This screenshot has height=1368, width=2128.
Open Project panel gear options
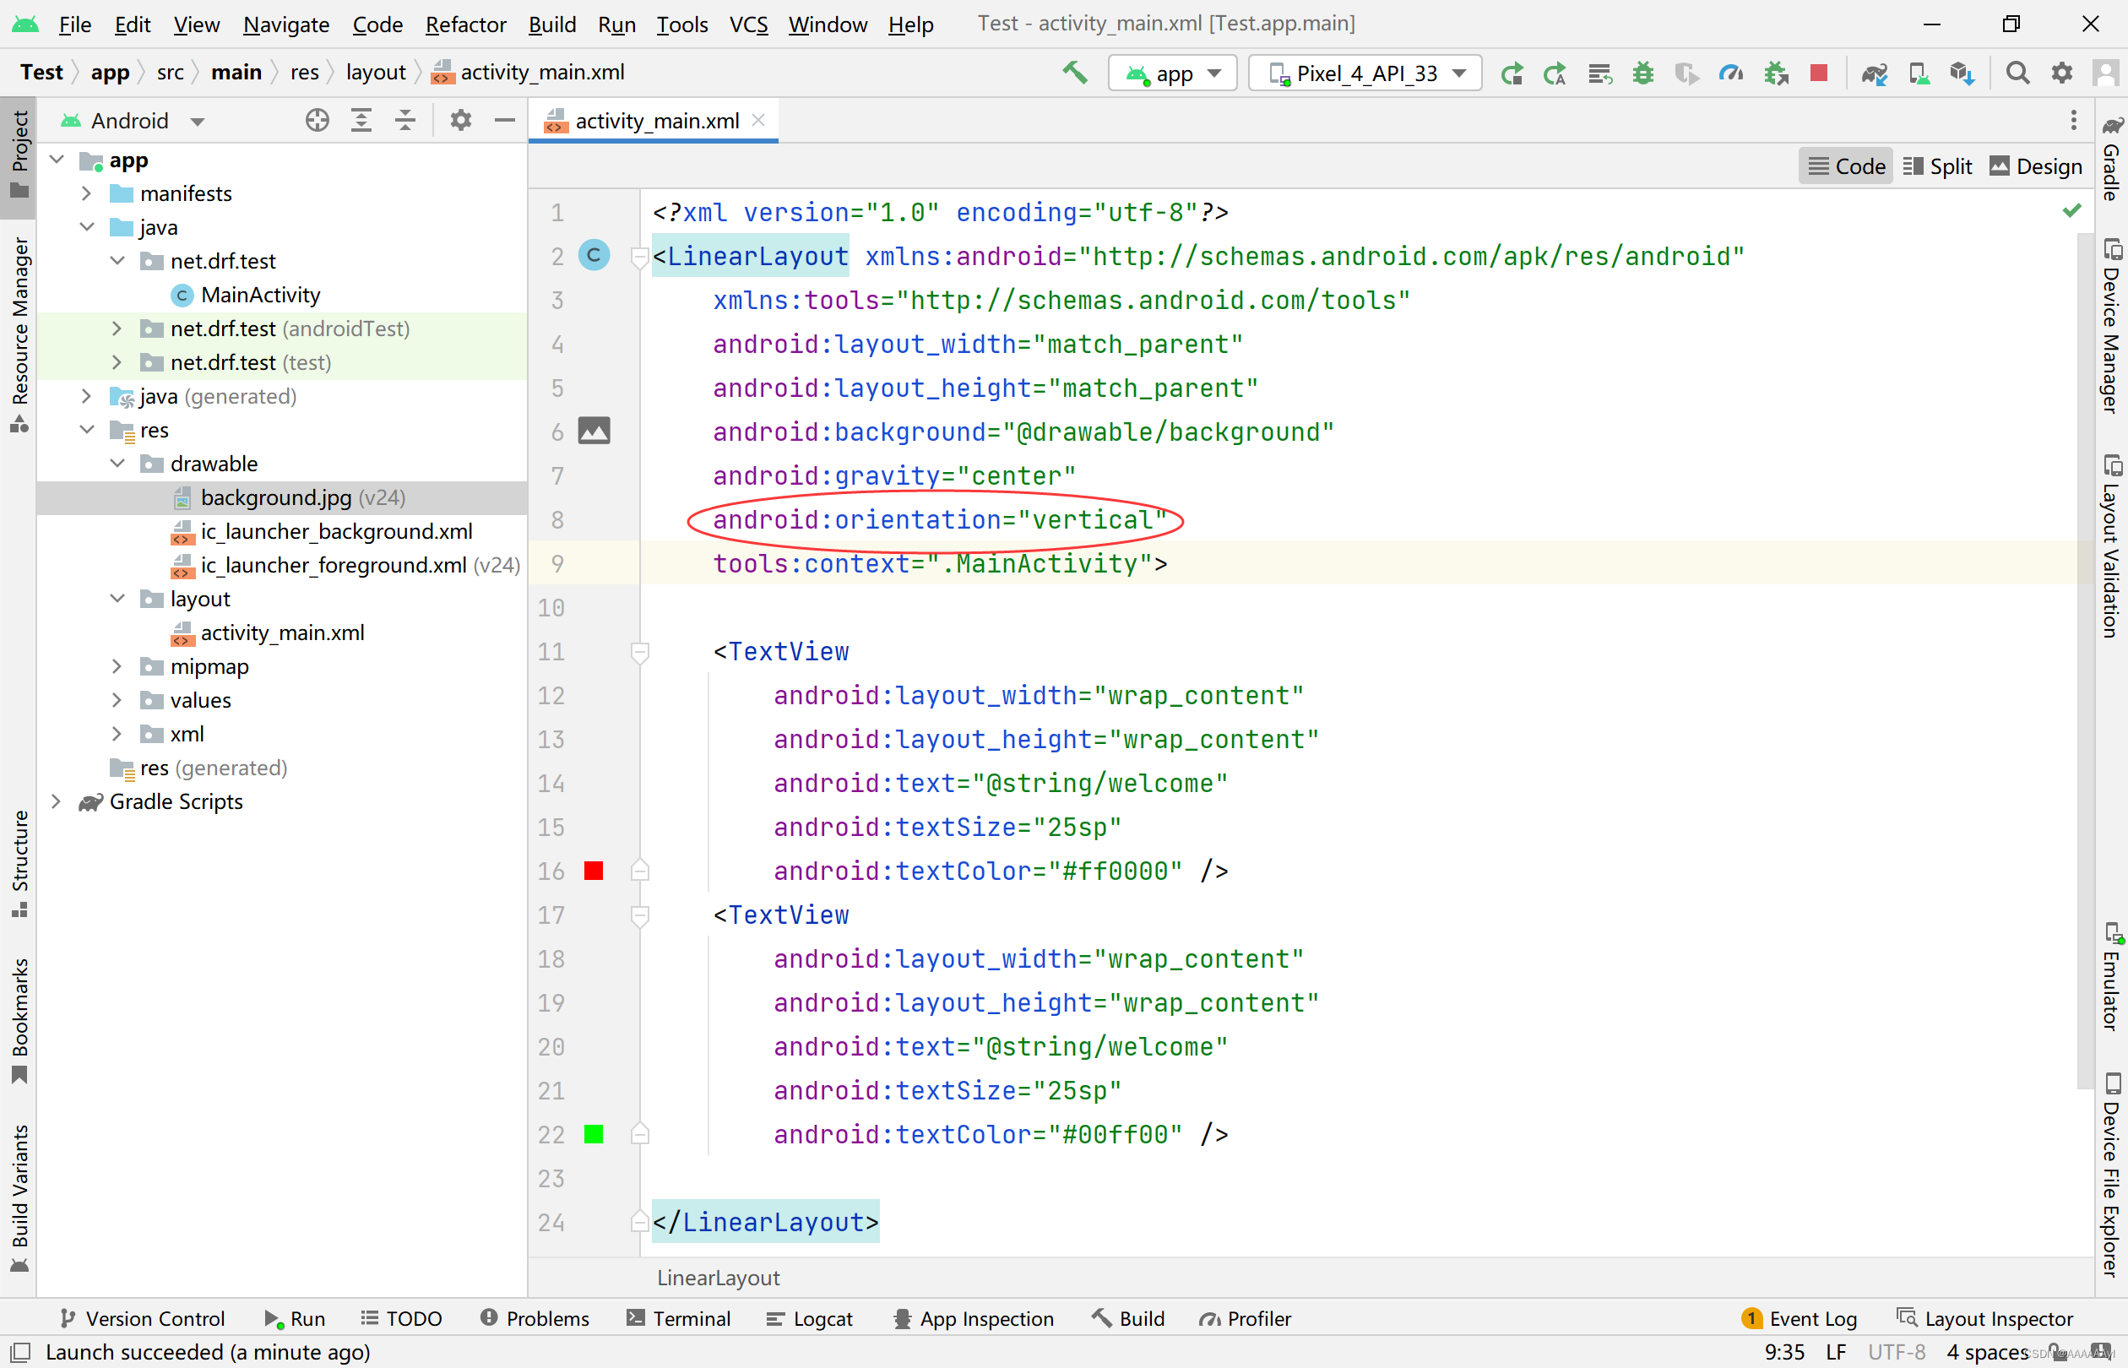[460, 120]
